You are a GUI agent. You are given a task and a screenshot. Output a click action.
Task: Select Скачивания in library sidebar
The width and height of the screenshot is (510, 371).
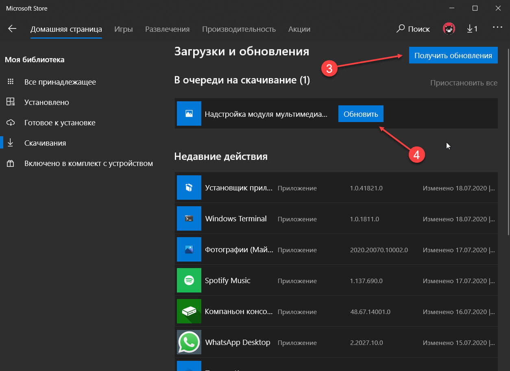[45, 143]
